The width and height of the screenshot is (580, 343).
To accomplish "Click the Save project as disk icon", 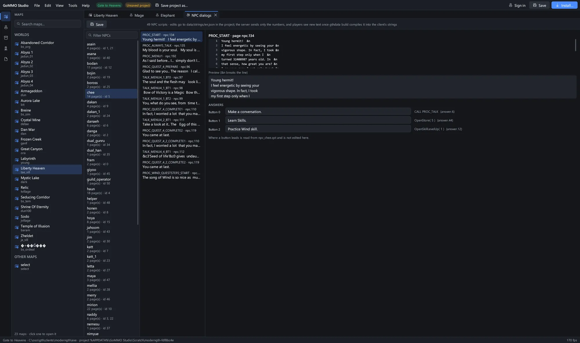I will 157,5.
